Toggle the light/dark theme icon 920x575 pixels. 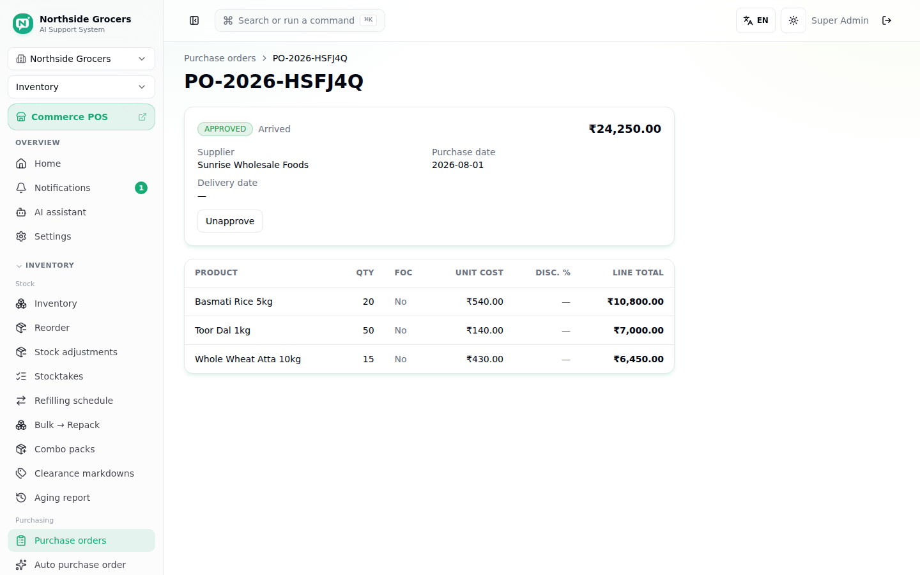pyautogui.click(x=793, y=20)
